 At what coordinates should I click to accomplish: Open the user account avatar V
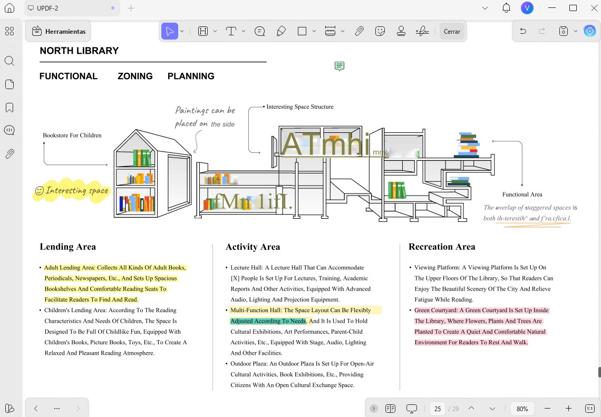point(527,8)
